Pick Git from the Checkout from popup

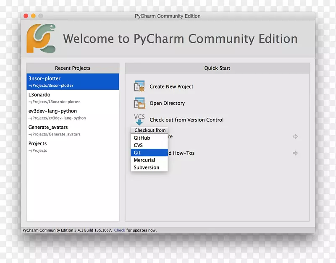137,153
